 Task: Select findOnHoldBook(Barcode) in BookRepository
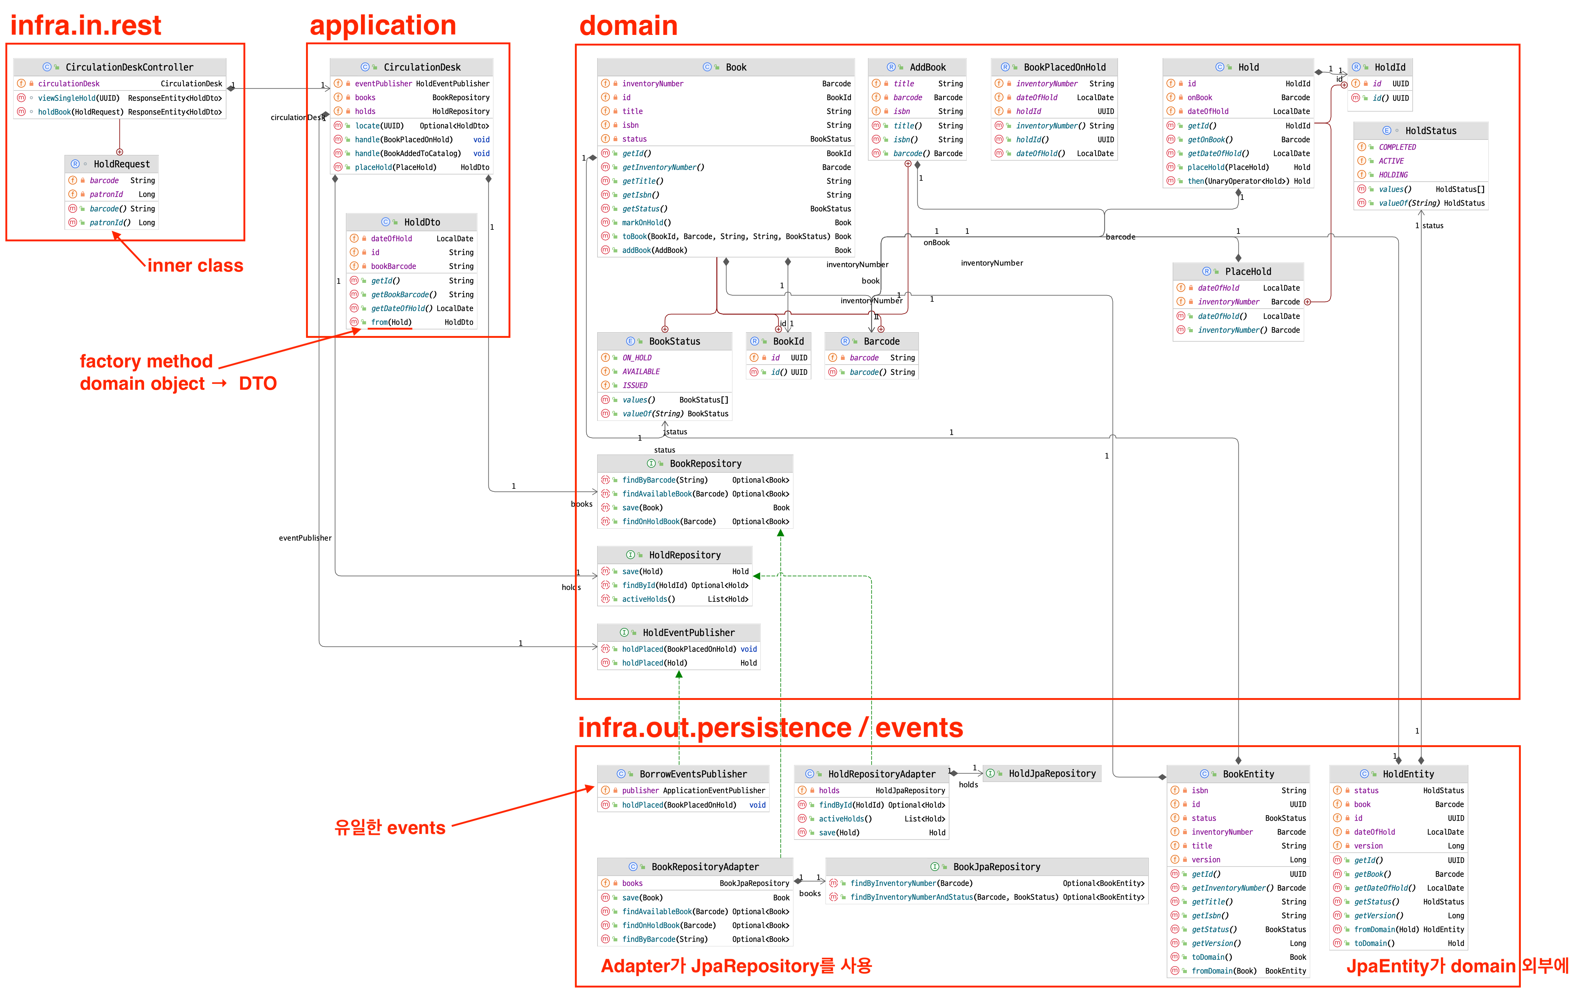[x=695, y=522]
